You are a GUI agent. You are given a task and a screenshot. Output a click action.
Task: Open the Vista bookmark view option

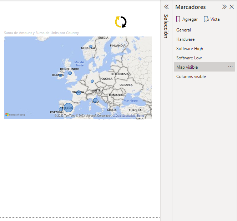(212, 19)
